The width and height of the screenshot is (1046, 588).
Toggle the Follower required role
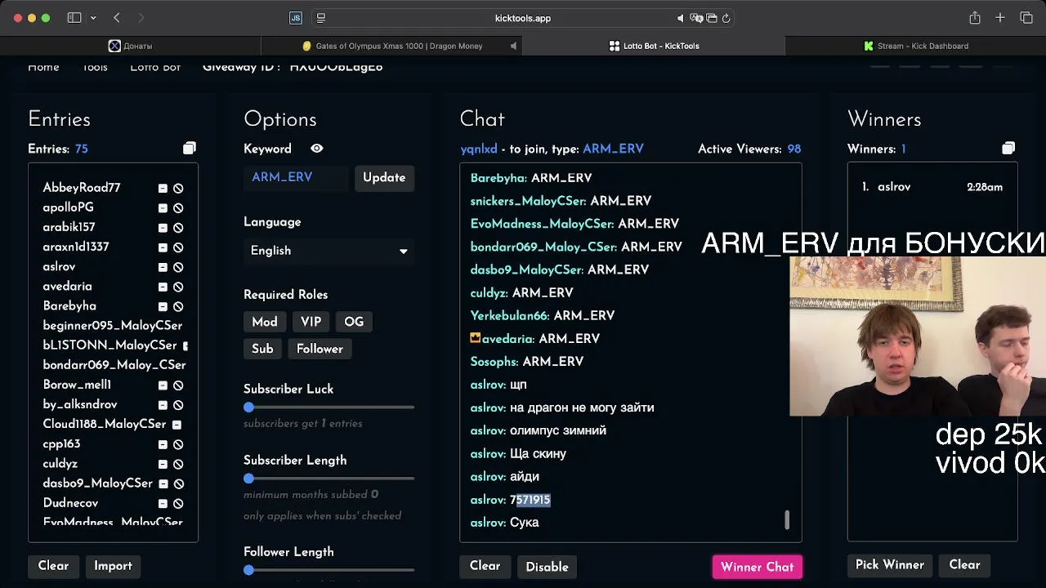[x=320, y=349]
